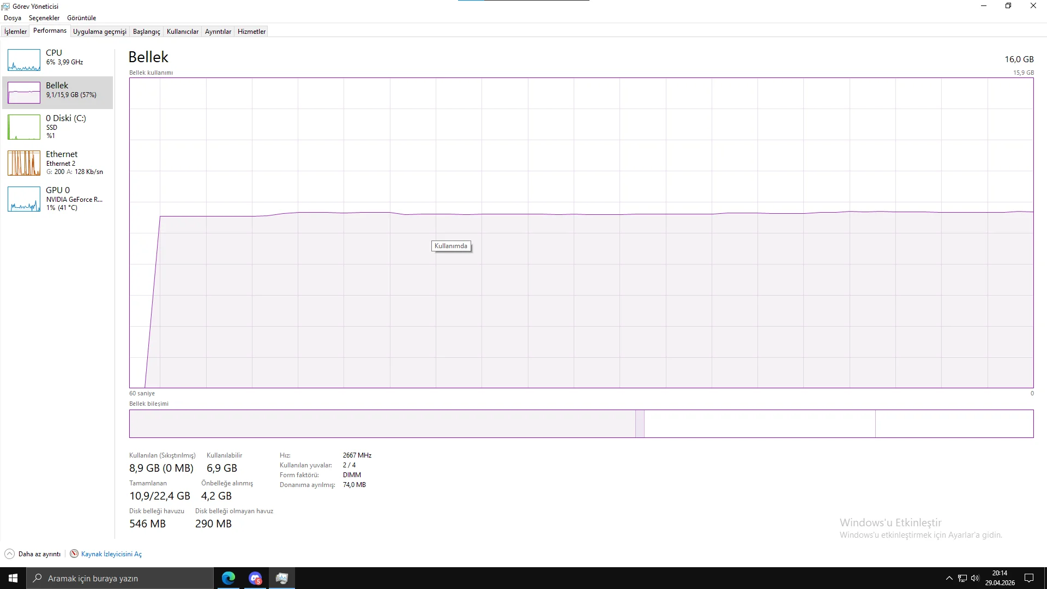Open the Başlangıç tab
This screenshot has height=589, width=1047.
(146, 32)
